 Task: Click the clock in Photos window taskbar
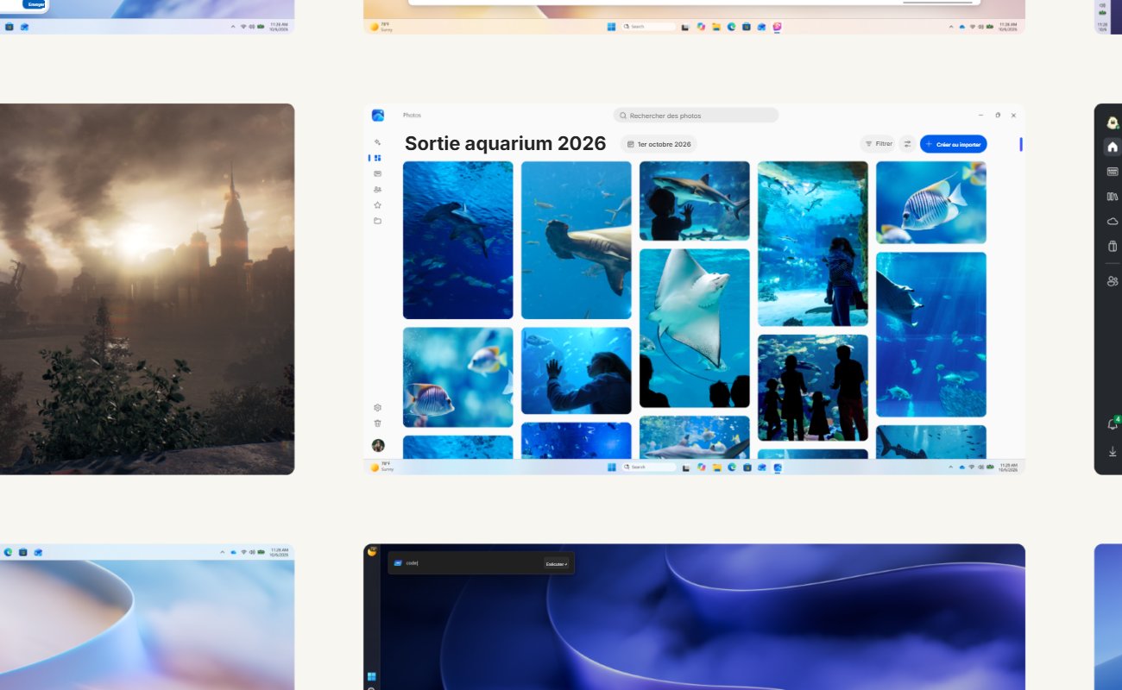pyautogui.click(x=1007, y=467)
